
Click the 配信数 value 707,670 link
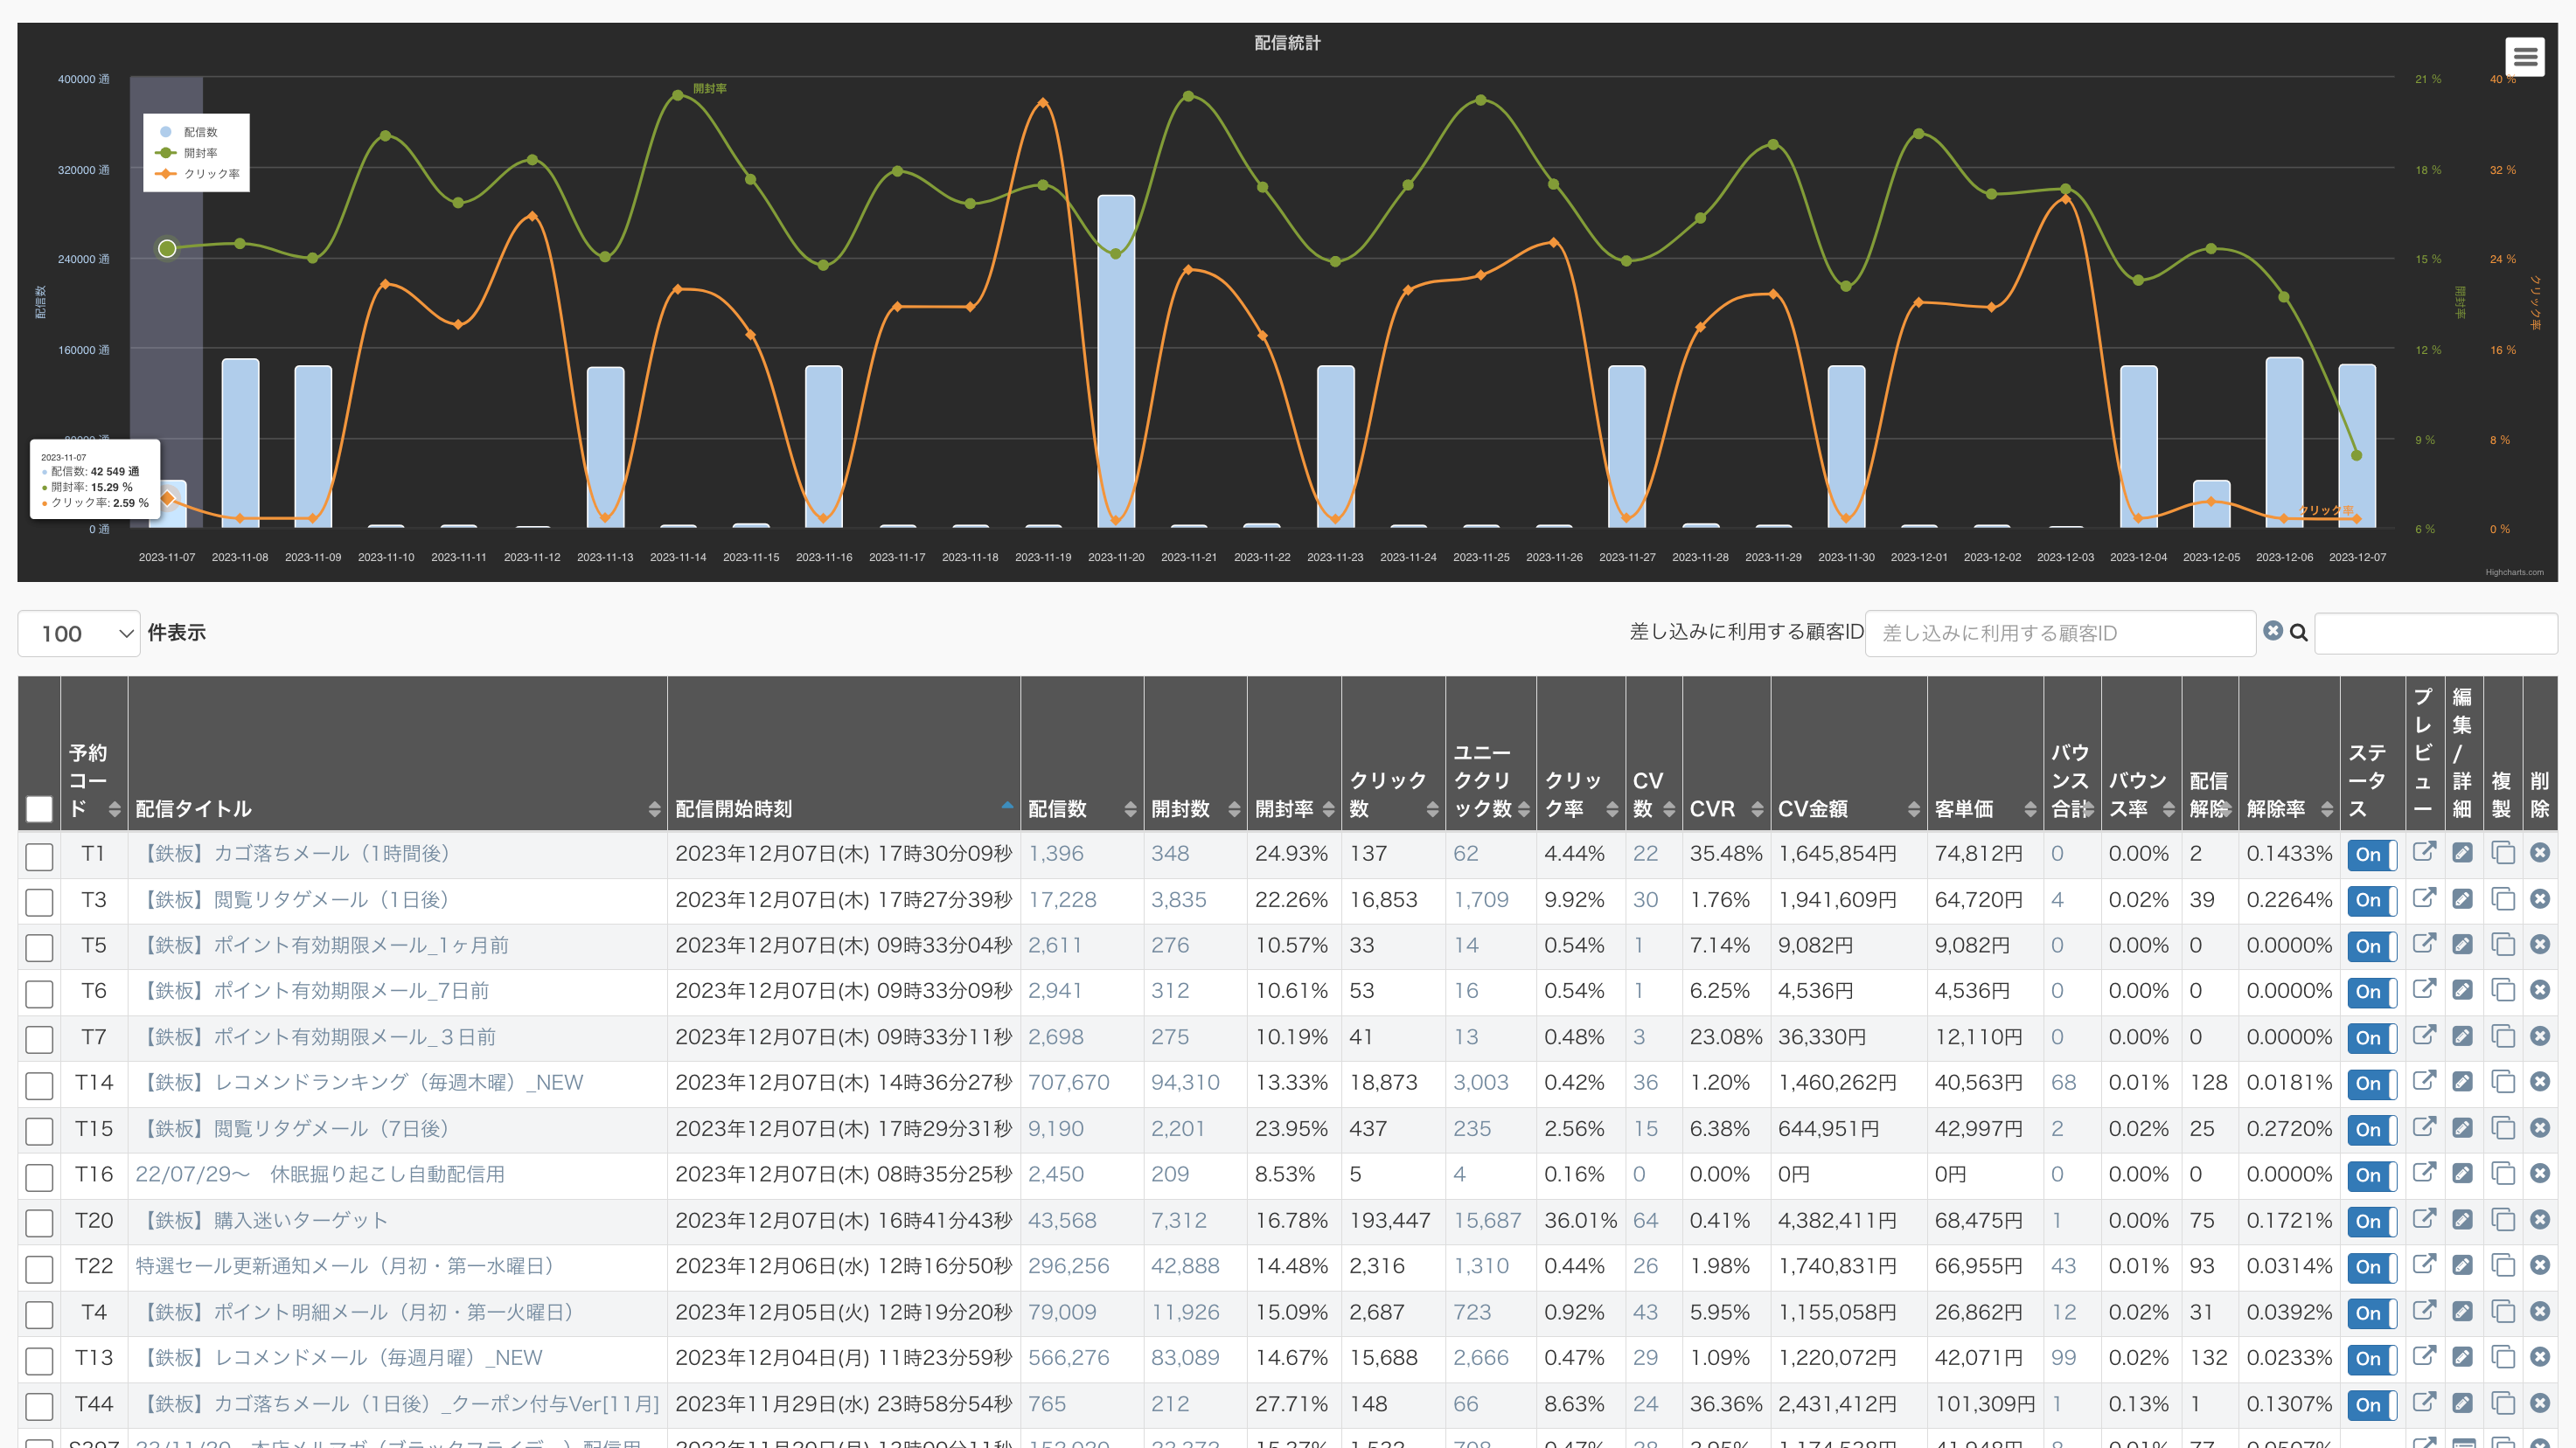pos(1069,1082)
